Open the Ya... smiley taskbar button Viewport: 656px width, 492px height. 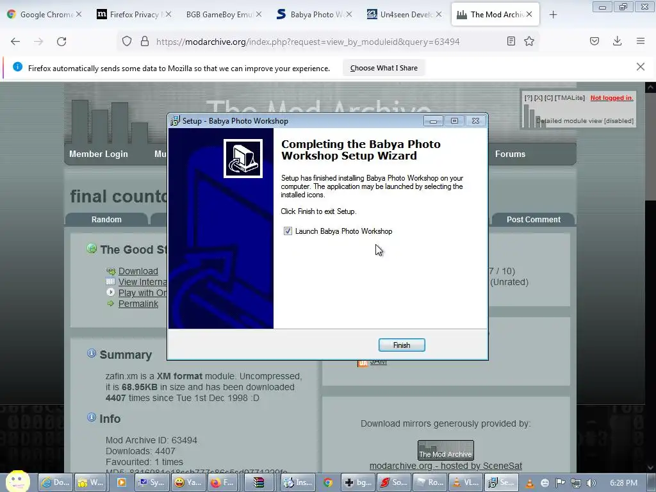[188, 482]
